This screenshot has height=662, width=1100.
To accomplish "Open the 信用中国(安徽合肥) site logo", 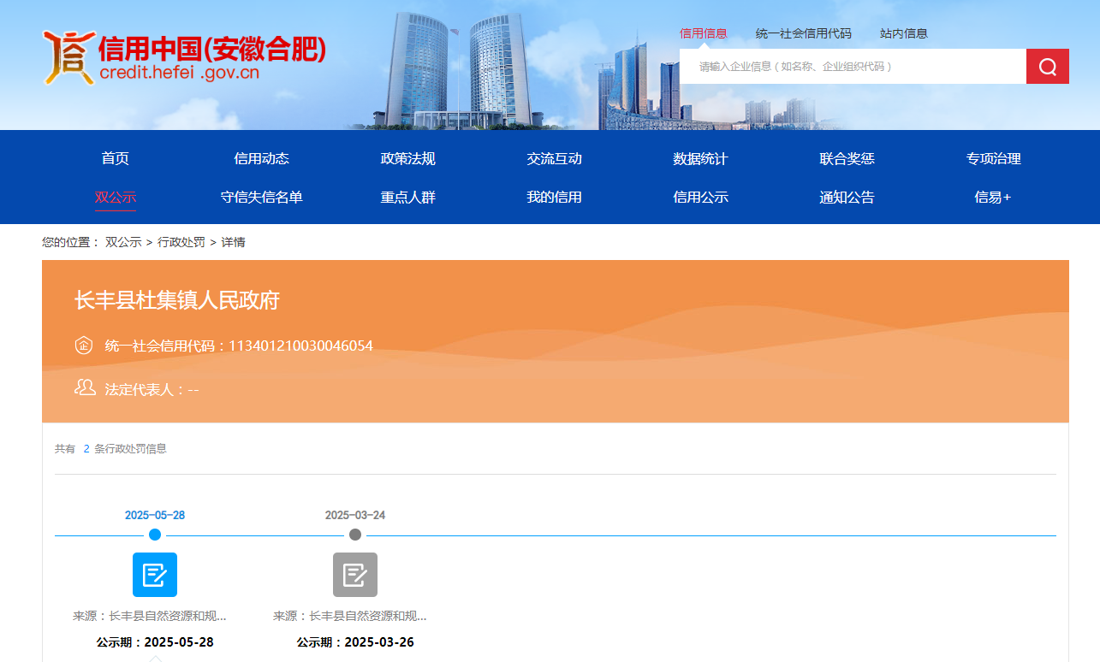I will click(x=184, y=58).
